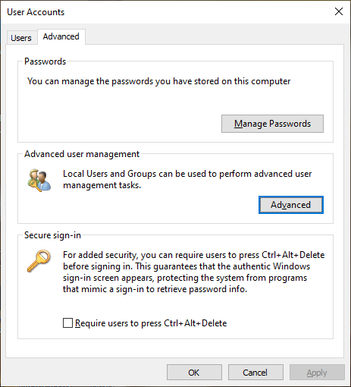This screenshot has height=387, width=351.
Task: Click the Advanced user management group heading
Action: point(82,154)
